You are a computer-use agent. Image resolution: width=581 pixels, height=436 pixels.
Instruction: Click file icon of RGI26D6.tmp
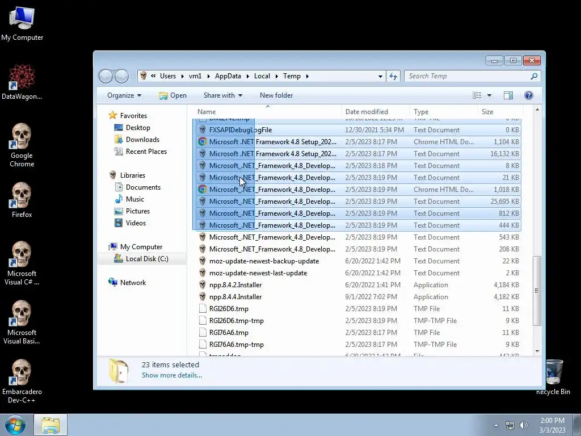203,308
